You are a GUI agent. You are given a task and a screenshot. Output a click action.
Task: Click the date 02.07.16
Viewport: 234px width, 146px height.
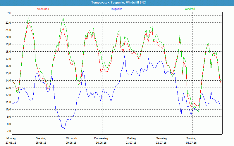pyautogui.click(x=161, y=143)
